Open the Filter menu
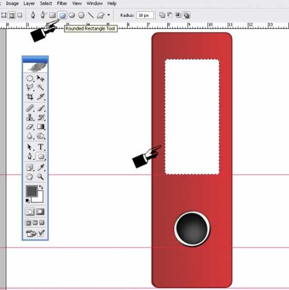The image size is (289, 290). point(62,3)
